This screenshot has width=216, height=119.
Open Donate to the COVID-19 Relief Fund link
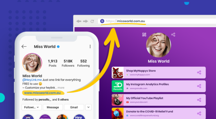159,113
